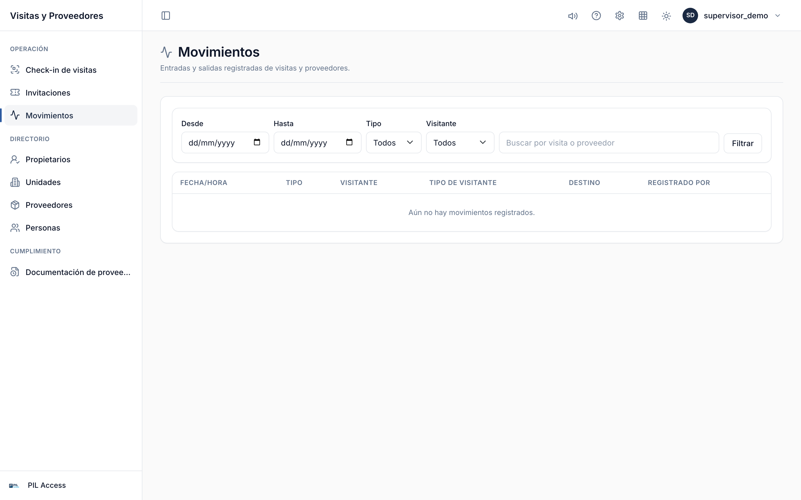Toggle light theme sun icon
Screen dimensions: 801x500
click(666, 16)
